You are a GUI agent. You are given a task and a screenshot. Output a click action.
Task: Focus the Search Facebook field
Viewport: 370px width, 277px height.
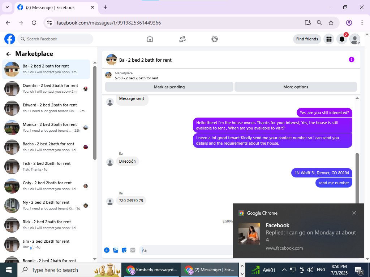tap(55, 39)
